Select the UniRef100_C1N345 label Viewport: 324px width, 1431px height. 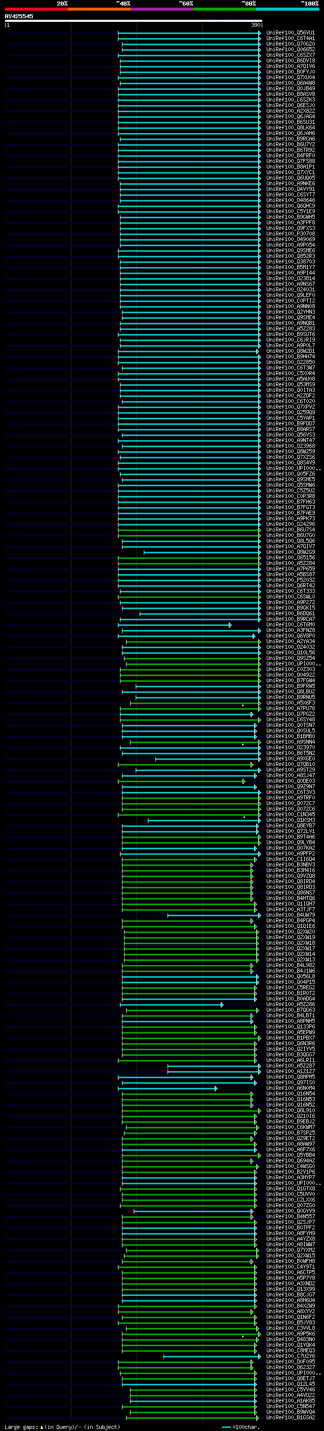(291, 814)
